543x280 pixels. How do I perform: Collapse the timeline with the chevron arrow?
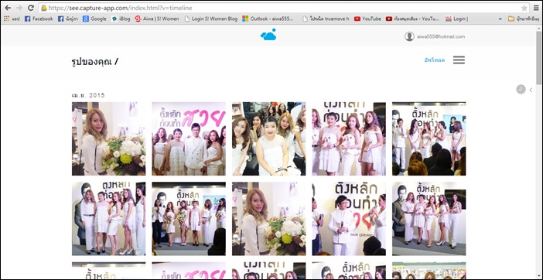pos(531,90)
